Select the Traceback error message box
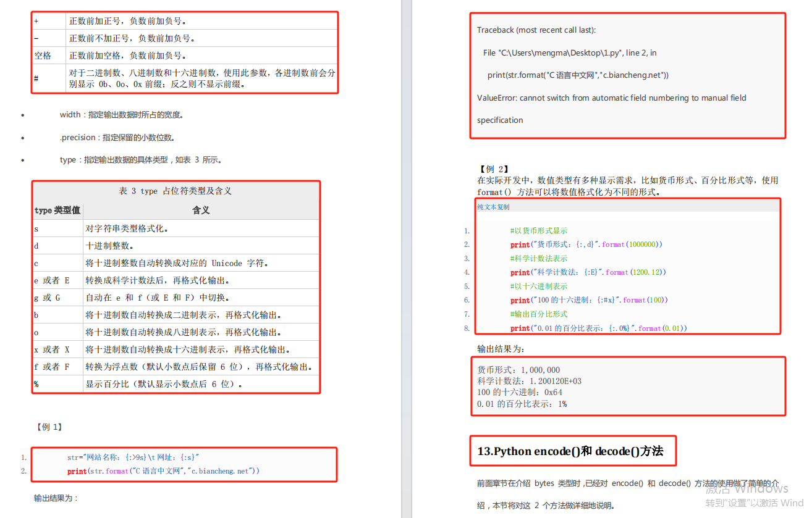 click(x=627, y=76)
